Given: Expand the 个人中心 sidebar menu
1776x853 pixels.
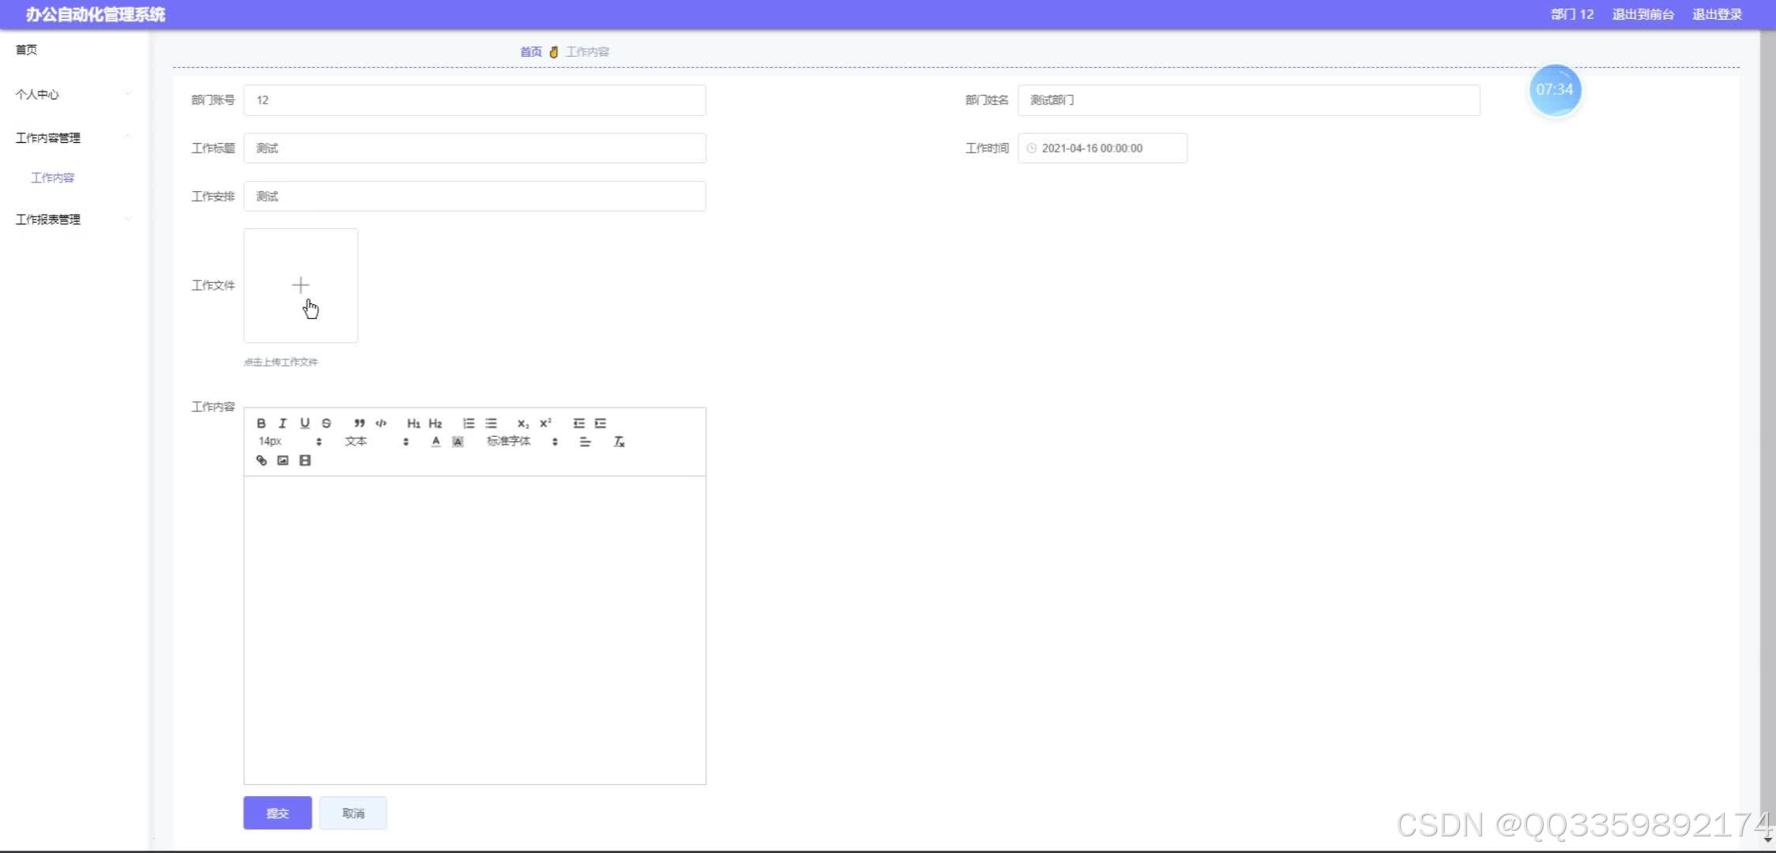Looking at the screenshot, I should 73,94.
